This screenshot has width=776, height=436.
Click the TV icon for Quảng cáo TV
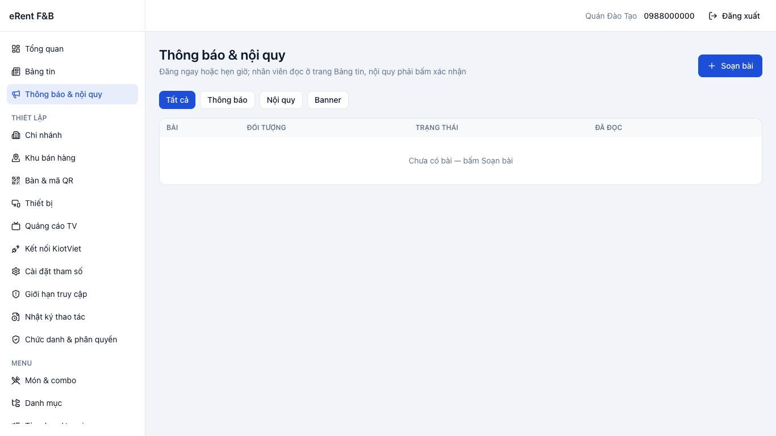click(16, 226)
